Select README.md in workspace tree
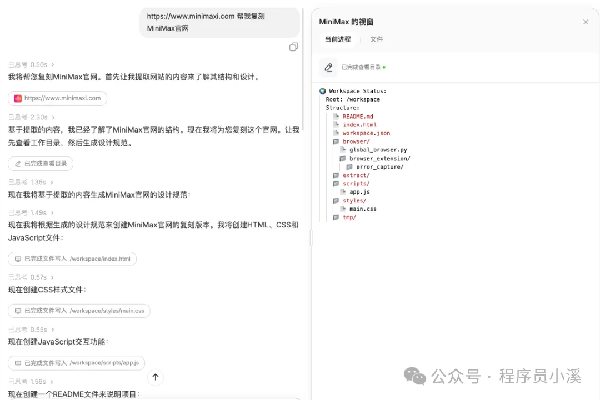 click(358, 117)
